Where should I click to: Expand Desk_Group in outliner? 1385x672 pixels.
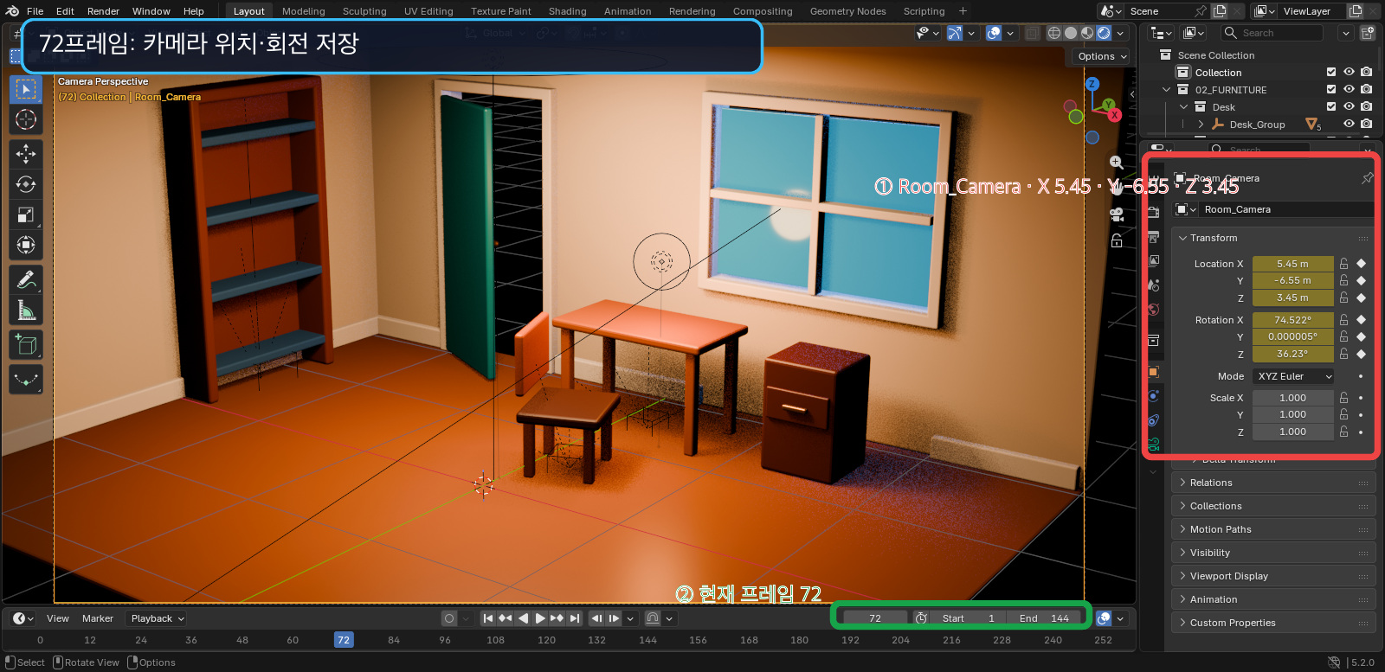1201,125
